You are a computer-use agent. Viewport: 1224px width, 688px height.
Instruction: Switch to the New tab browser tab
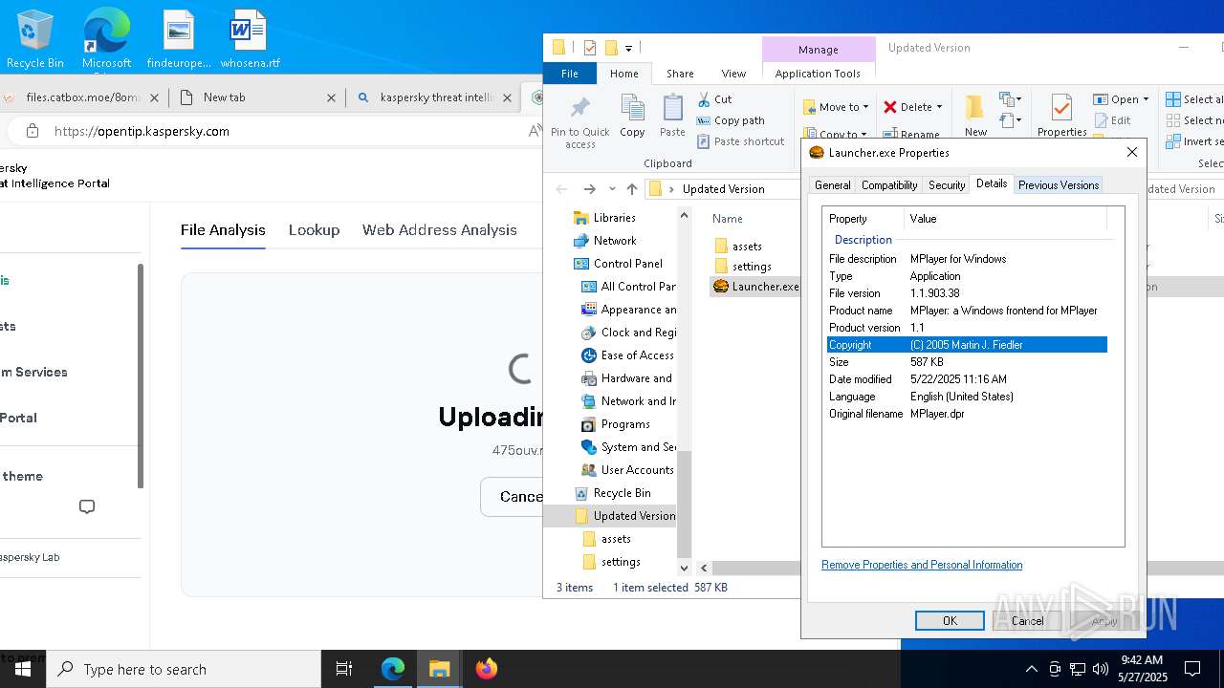[257, 97]
